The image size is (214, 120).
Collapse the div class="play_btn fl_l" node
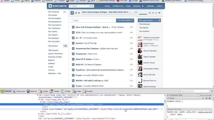[39, 100]
